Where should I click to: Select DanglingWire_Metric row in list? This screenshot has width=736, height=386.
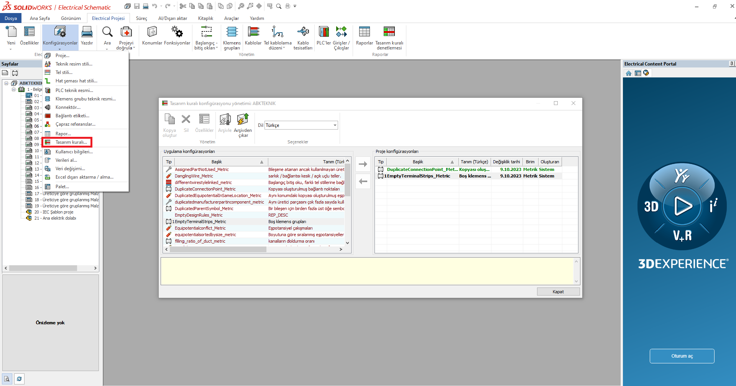194,176
